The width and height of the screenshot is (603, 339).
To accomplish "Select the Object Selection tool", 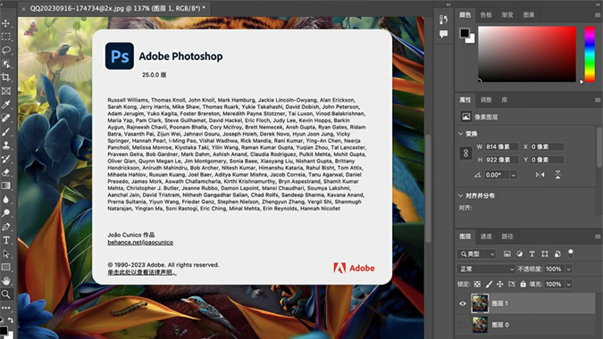I will tap(6, 63).
